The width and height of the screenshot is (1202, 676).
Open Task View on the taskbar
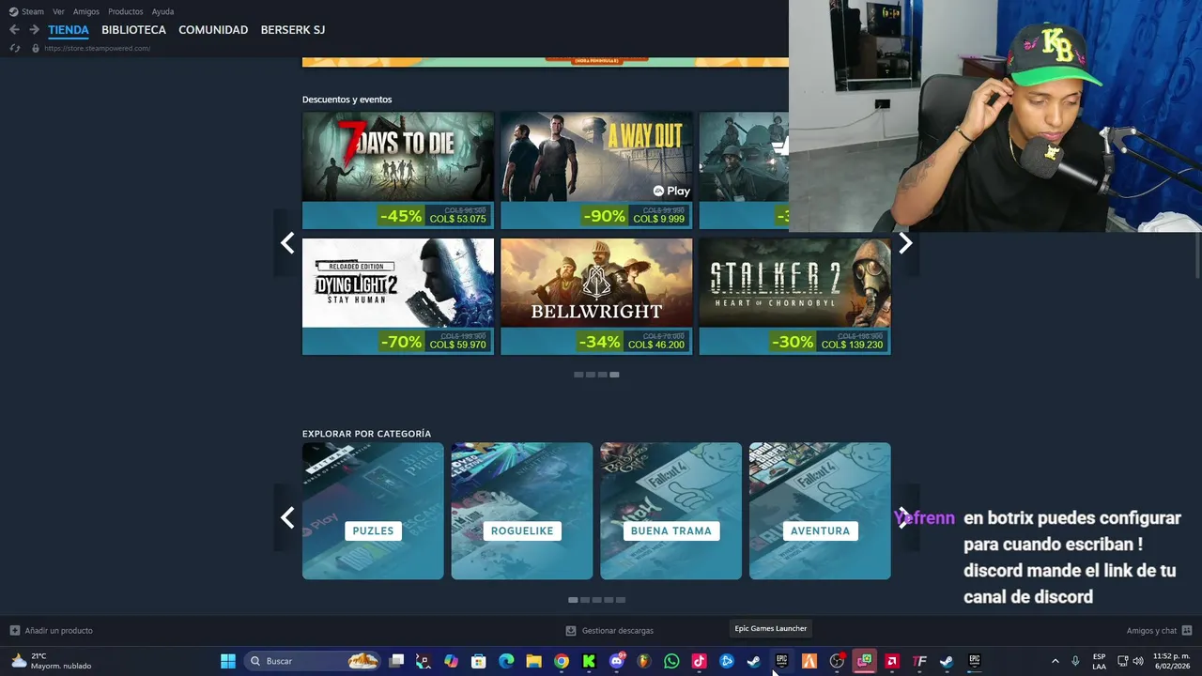[396, 661]
